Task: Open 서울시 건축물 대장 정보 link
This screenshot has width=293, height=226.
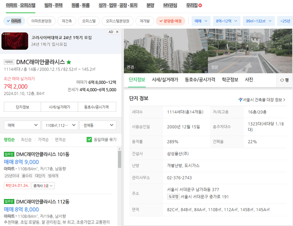Action: (262, 100)
